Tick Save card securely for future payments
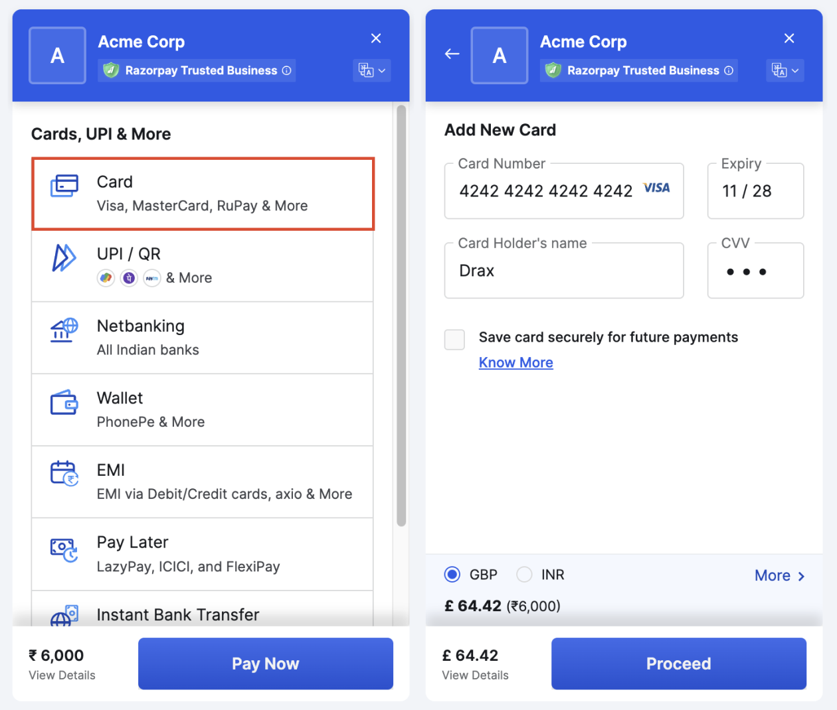This screenshot has height=710, width=837. pos(454,339)
